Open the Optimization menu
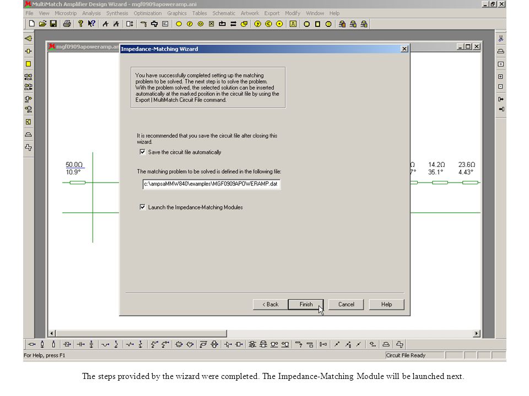This screenshot has height=396, width=529. pyautogui.click(x=148, y=13)
